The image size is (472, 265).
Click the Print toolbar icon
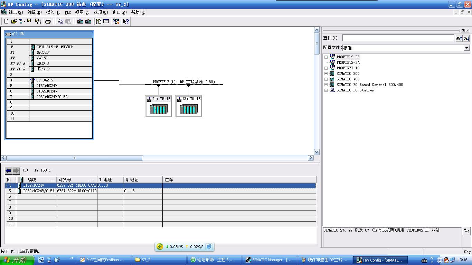48,21
